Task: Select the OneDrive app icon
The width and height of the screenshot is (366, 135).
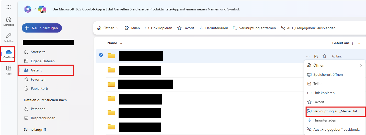Action: 9,54
